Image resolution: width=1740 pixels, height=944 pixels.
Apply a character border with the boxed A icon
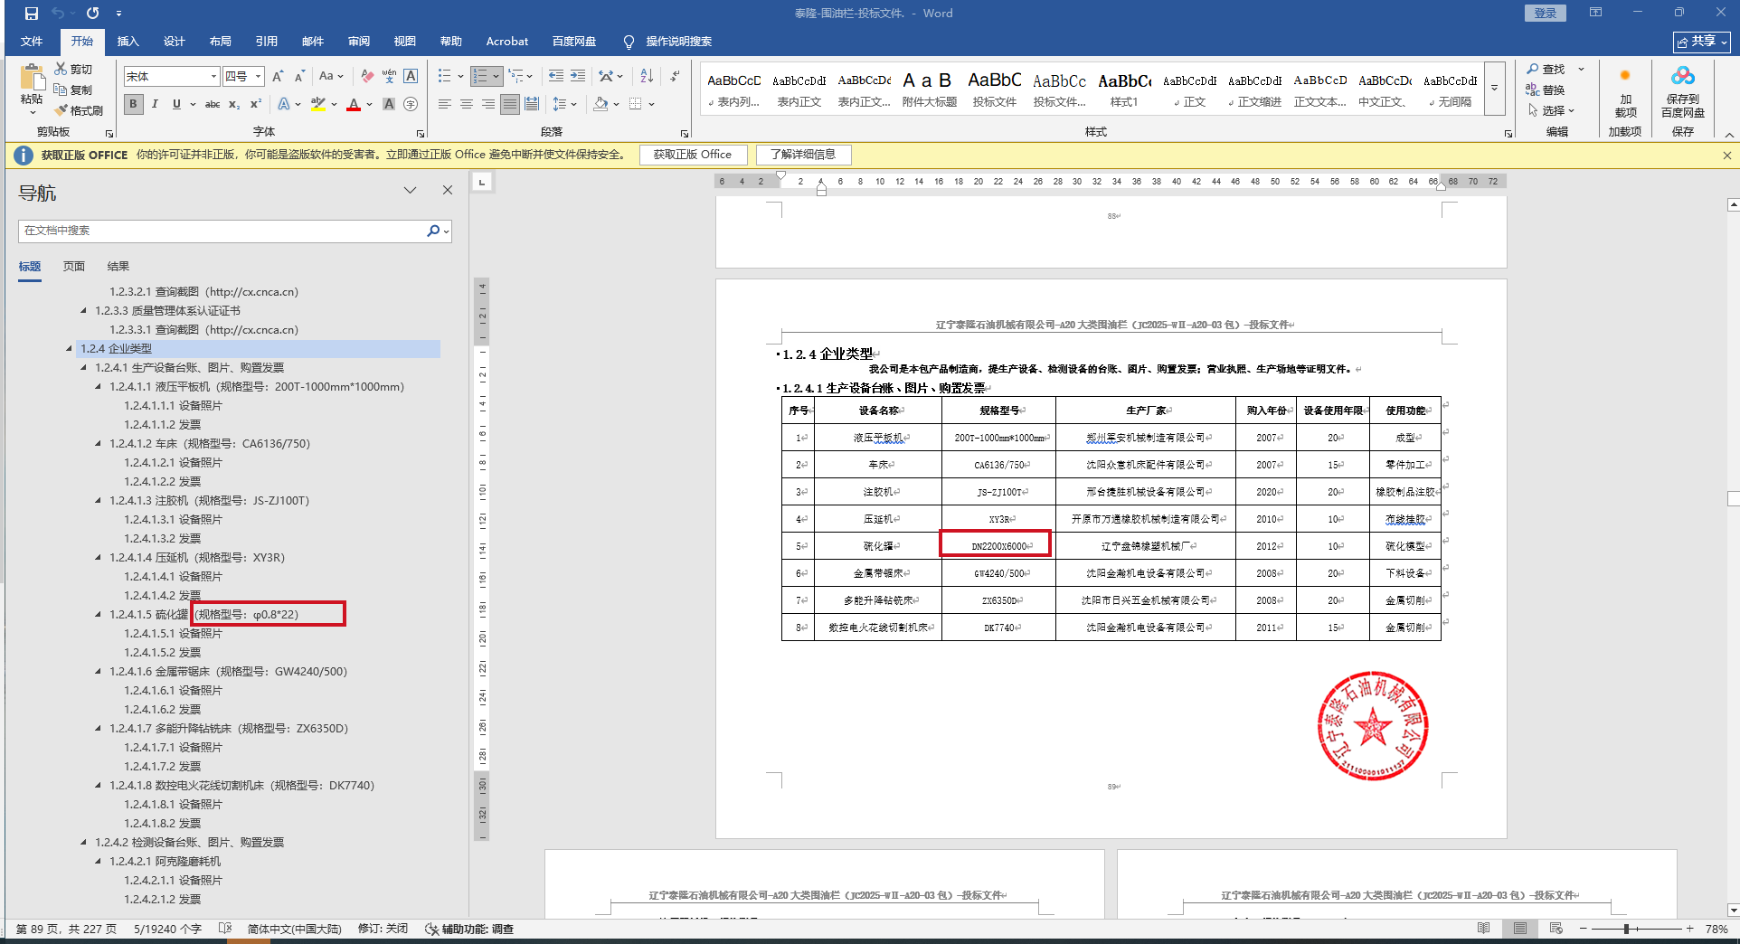click(411, 76)
